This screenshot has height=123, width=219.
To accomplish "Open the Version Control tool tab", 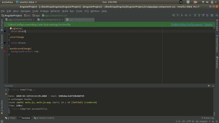I will tap(44, 118).
